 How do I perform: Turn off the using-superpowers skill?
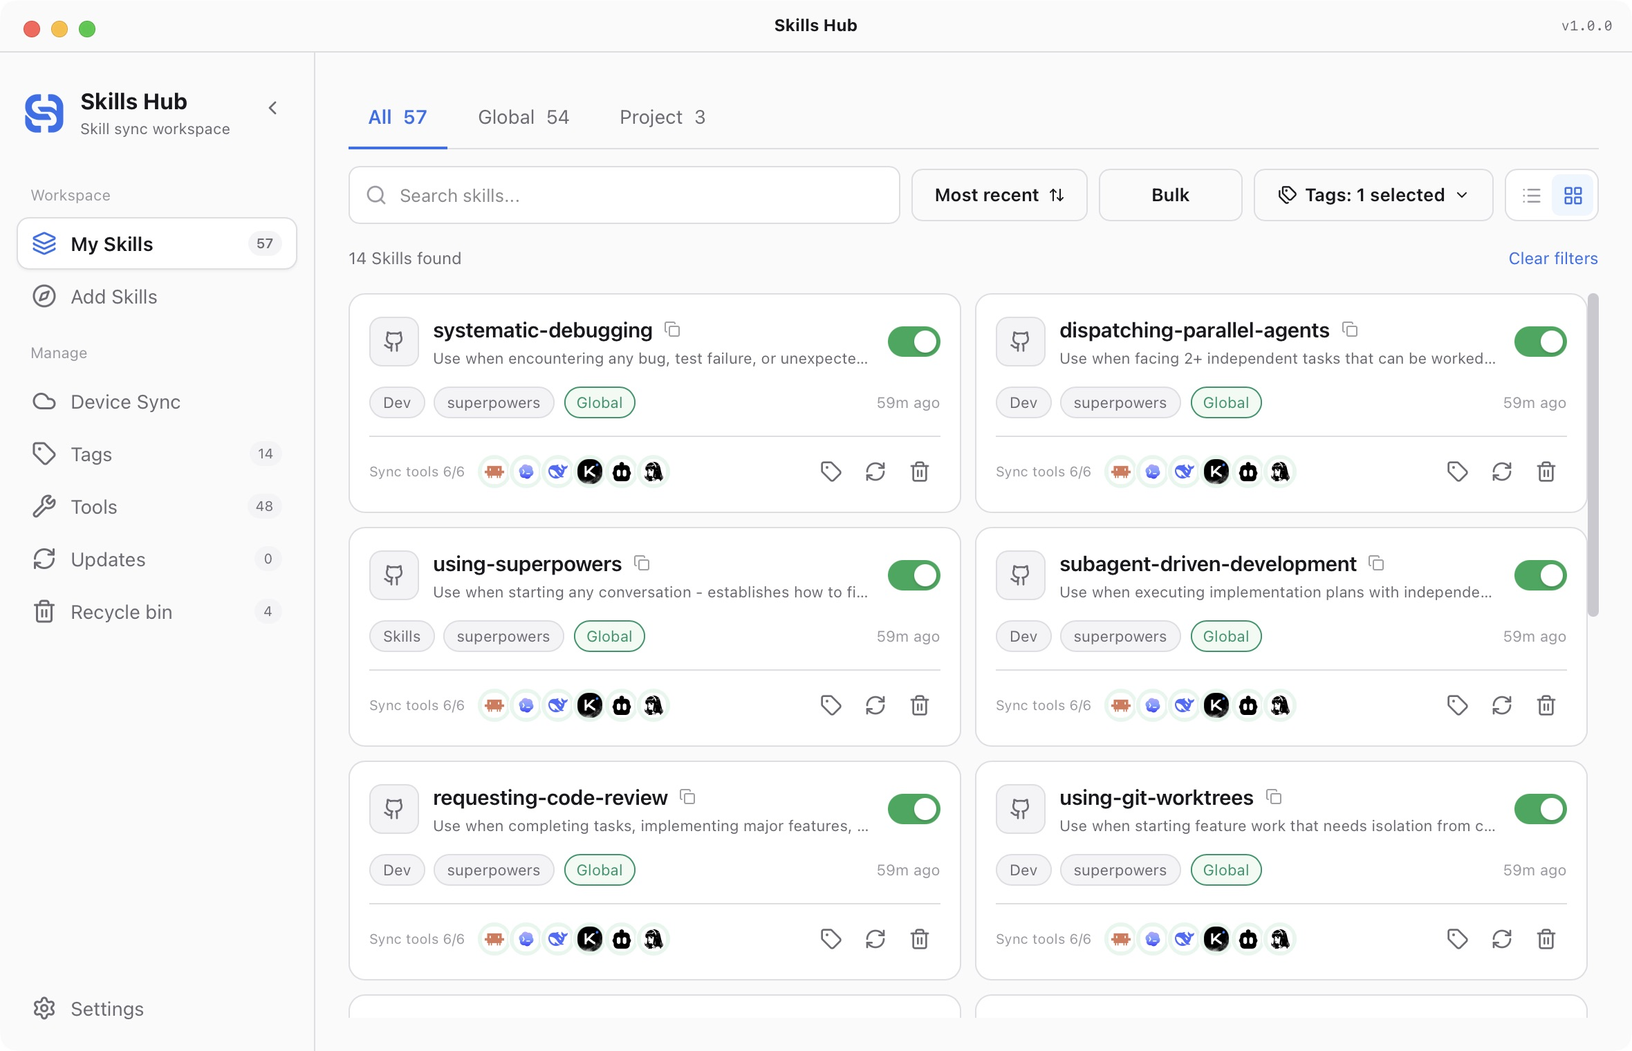coord(914,575)
